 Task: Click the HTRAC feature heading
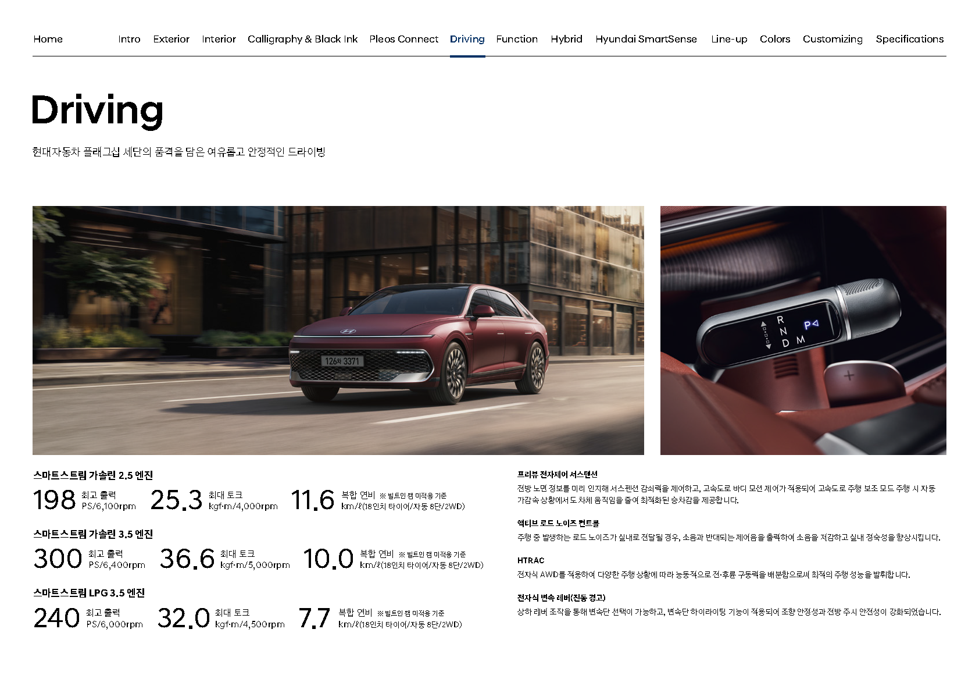pyautogui.click(x=531, y=561)
